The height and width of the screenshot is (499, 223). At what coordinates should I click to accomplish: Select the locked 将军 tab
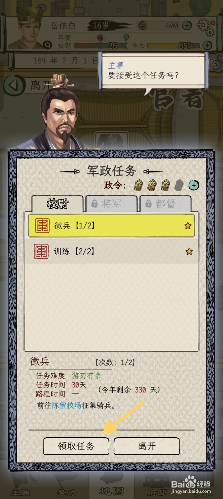click(111, 204)
